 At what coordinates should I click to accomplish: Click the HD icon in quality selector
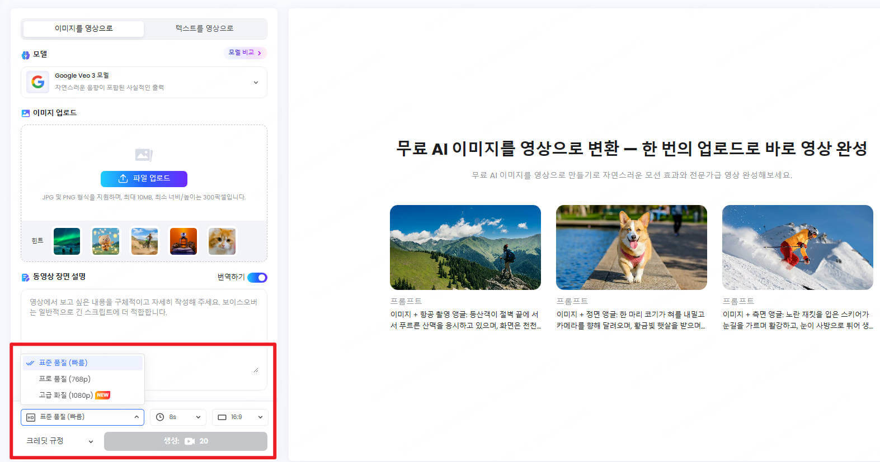(31, 417)
